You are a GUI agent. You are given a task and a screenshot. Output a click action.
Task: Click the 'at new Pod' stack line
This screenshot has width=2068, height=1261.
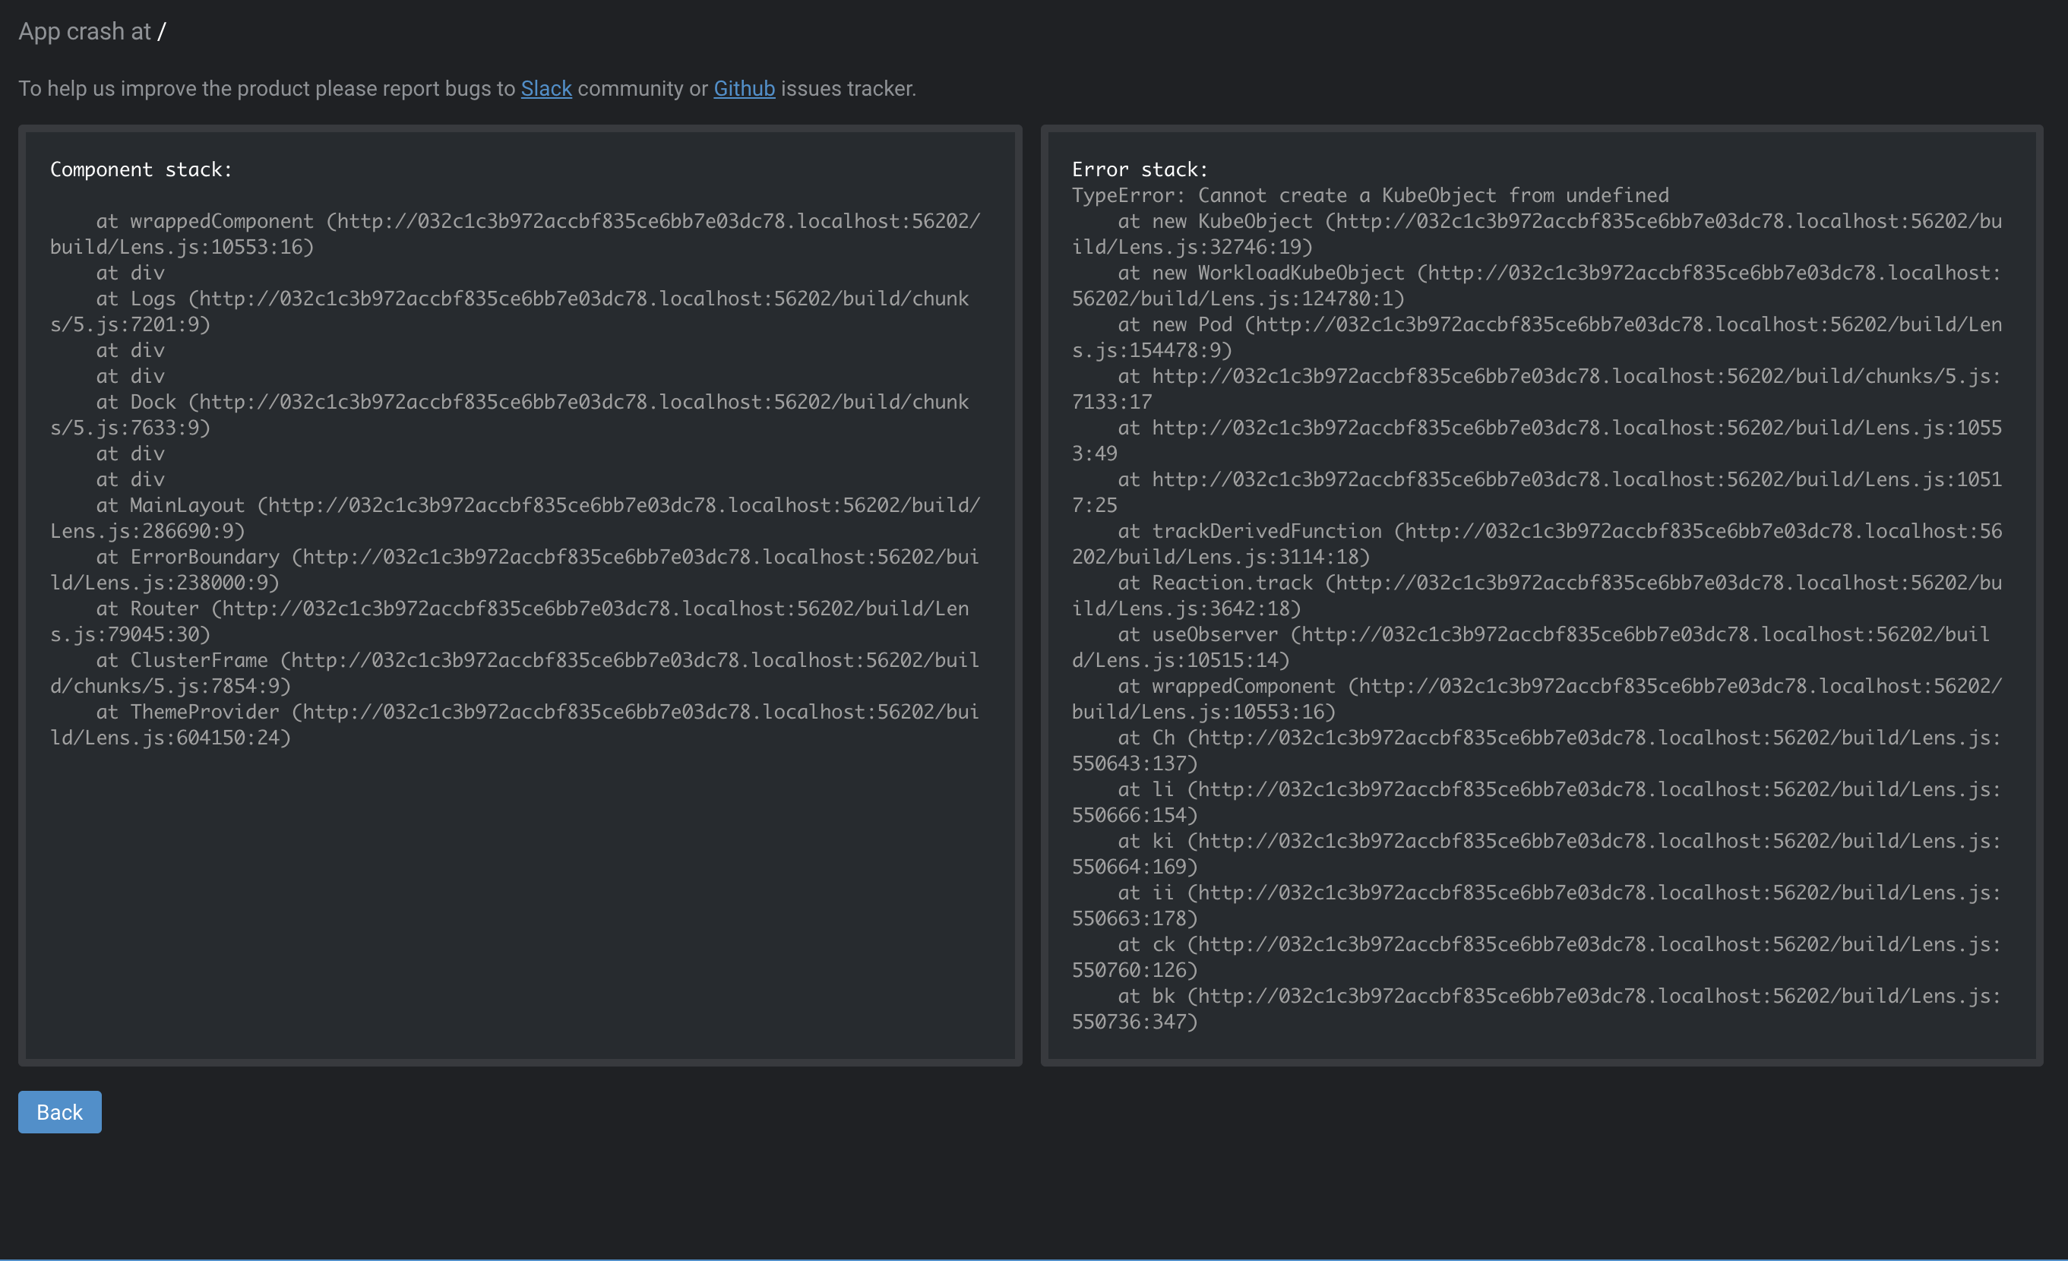[1537, 337]
